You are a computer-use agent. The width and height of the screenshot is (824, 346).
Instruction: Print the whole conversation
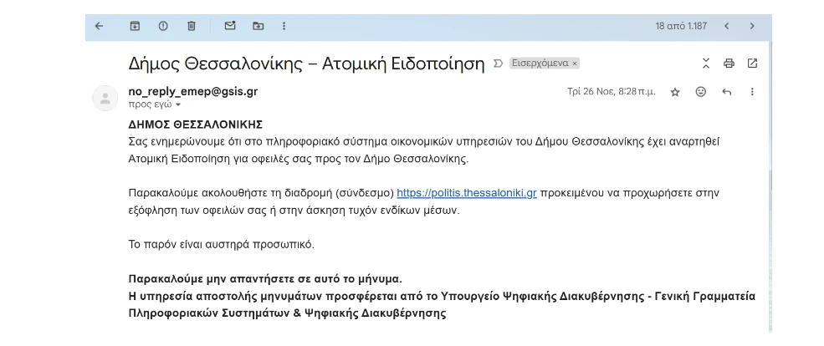coord(729,64)
